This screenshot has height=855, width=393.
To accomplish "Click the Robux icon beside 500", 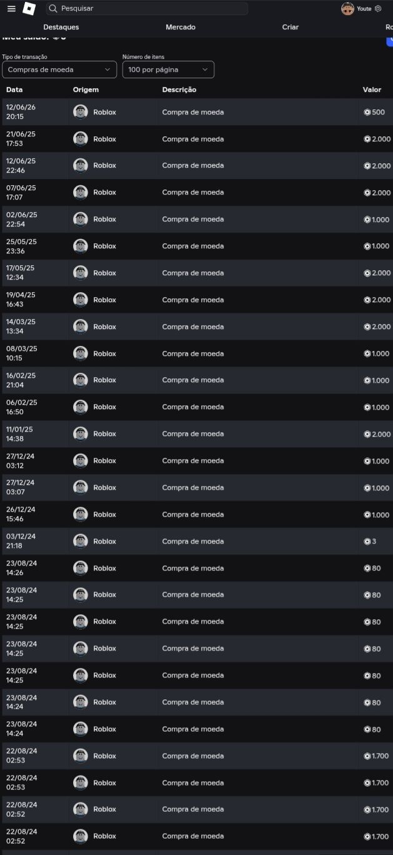I will [x=367, y=112].
